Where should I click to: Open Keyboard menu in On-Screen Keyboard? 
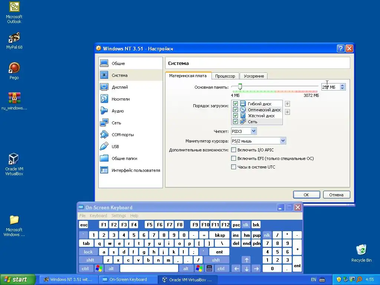coord(98,216)
